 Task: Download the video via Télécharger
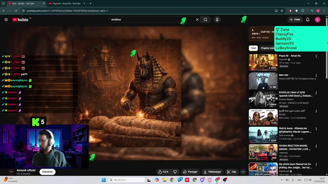(x=212, y=172)
